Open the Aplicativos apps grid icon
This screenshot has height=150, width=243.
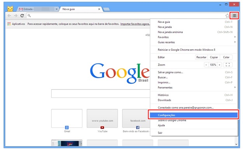pyautogui.click(x=9, y=24)
